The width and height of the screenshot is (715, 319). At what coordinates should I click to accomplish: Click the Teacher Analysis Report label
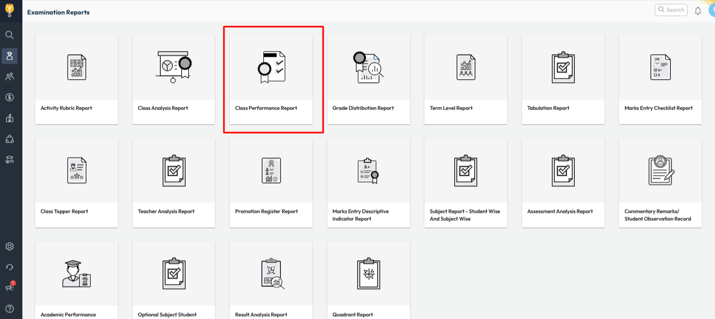[x=166, y=211]
